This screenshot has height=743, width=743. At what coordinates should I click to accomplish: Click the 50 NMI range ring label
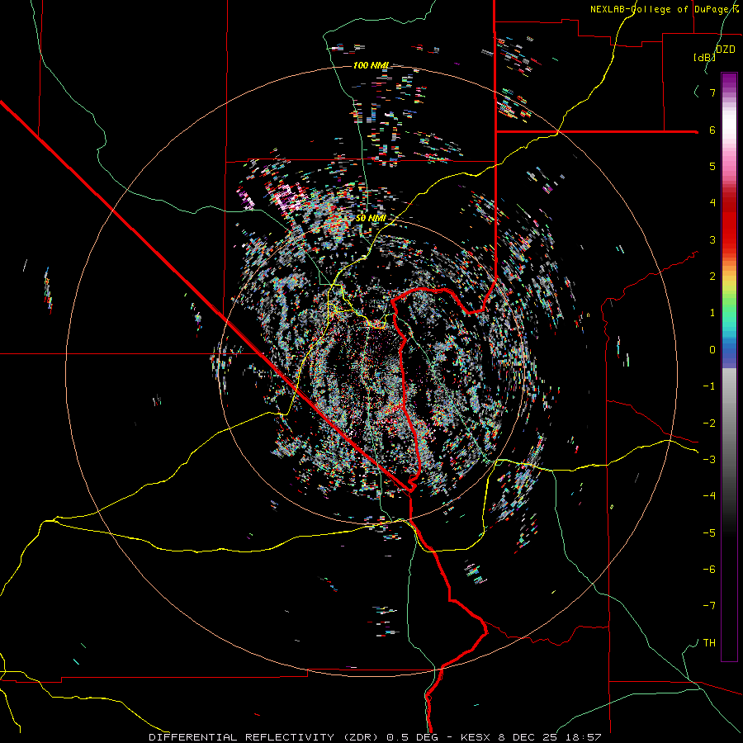[x=371, y=218]
